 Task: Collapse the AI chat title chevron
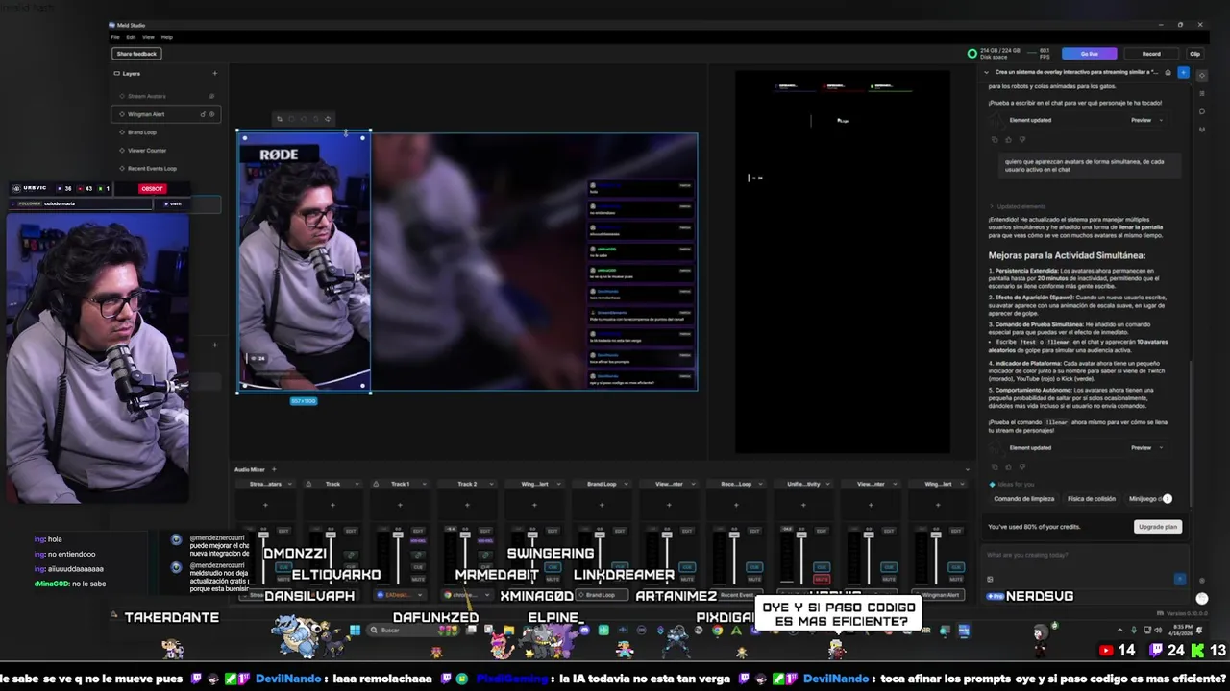click(986, 72)
